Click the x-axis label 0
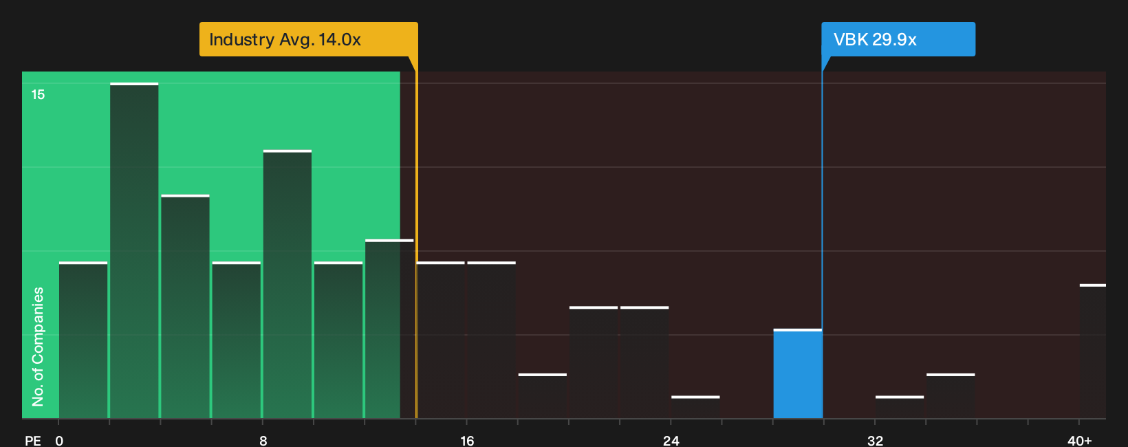The width and height of the screenshot is (1128, 447). (59, 441)
